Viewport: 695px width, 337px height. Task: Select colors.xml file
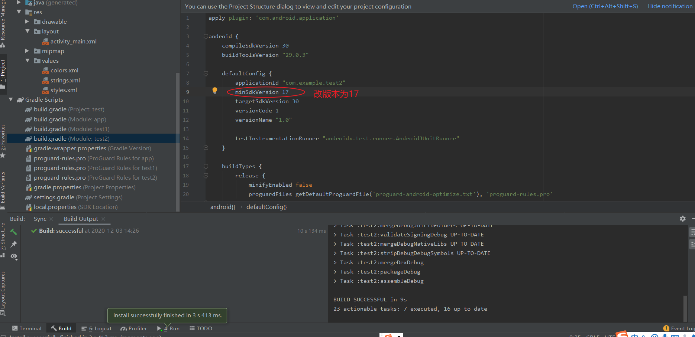(x=60, y=71)
